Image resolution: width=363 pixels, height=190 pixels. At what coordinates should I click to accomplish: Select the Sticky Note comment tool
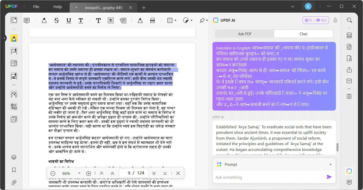click(27, 21)
